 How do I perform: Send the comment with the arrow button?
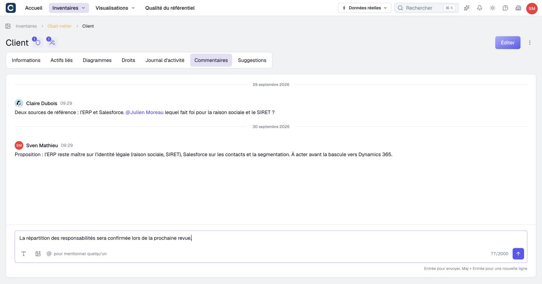click(x=518, y=254)
